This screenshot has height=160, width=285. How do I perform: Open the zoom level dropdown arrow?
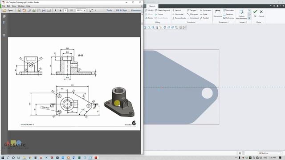tap(85, 11)
